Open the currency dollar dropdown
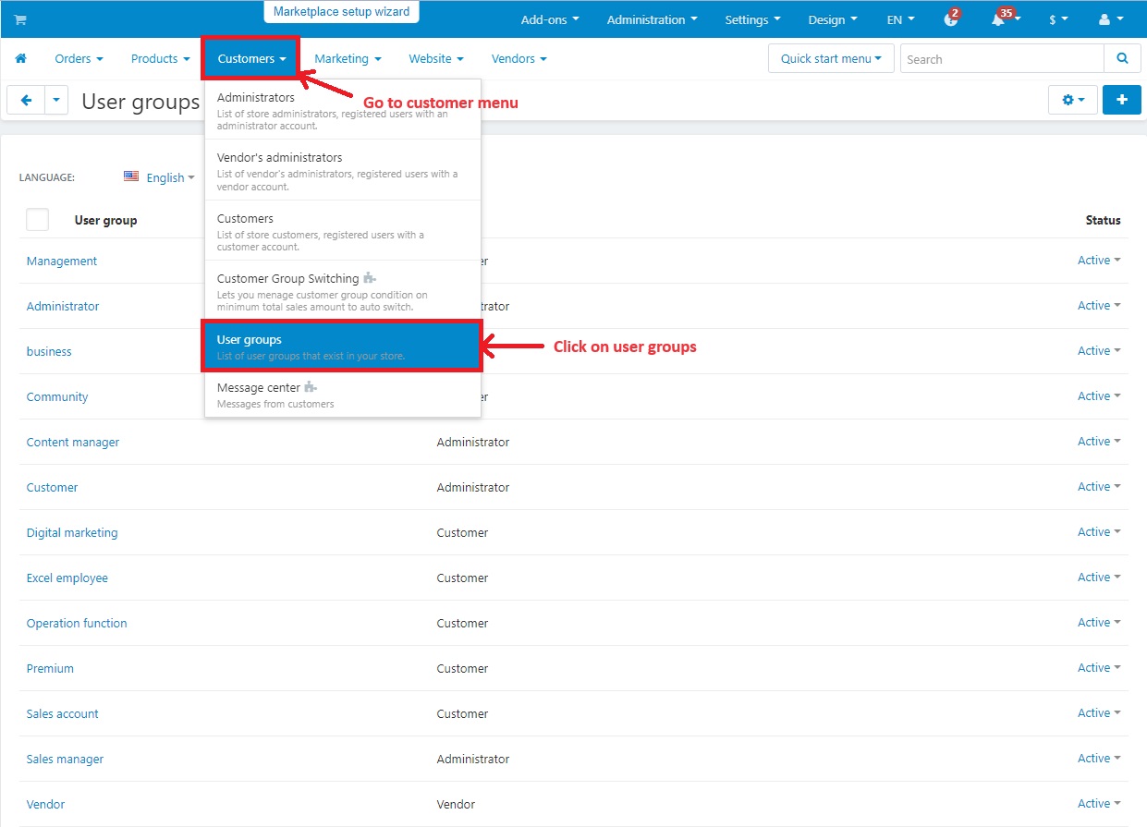This screenshot has height=827, width=1147. pyautogui.click(x=1057, y=19)
